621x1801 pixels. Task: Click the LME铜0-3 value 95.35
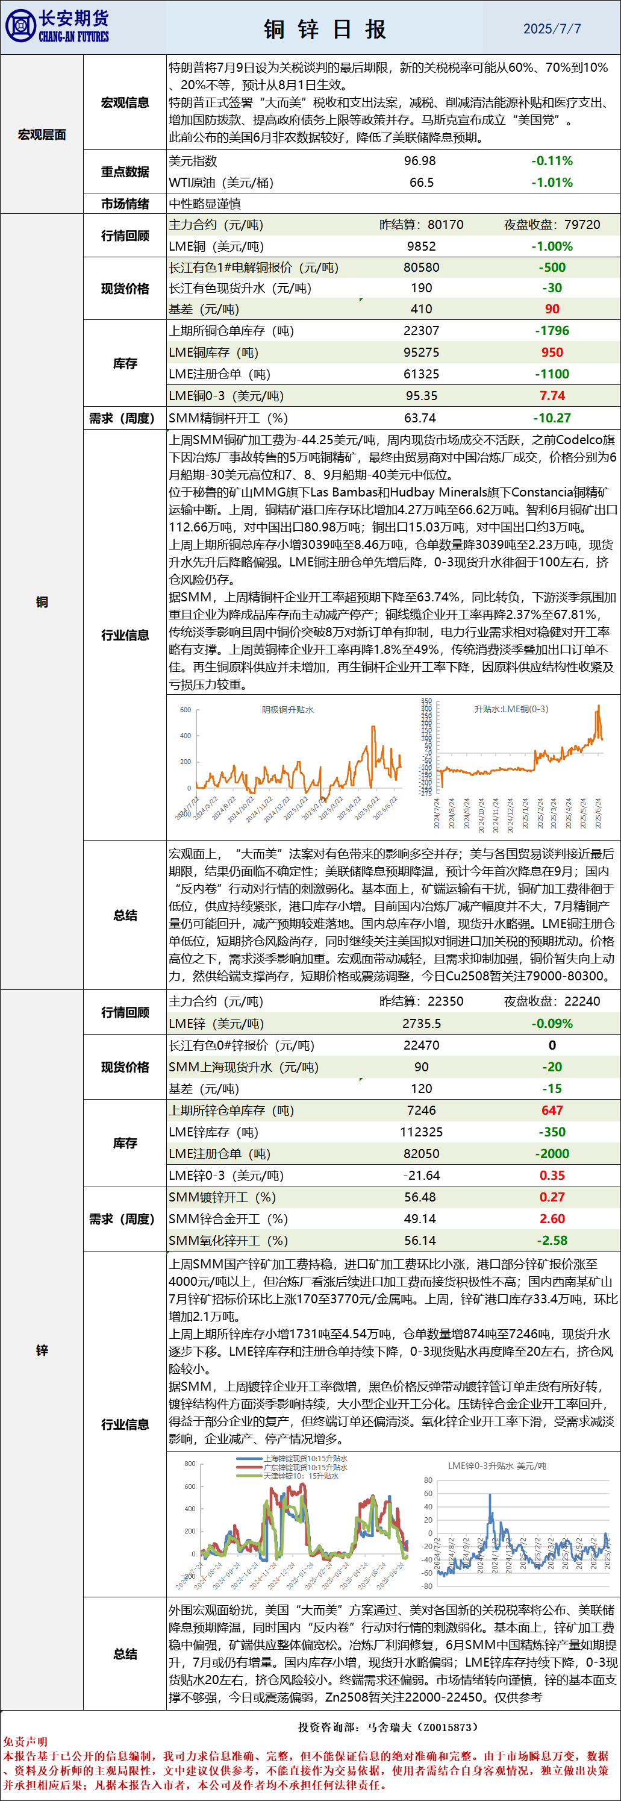coord(421,396)
